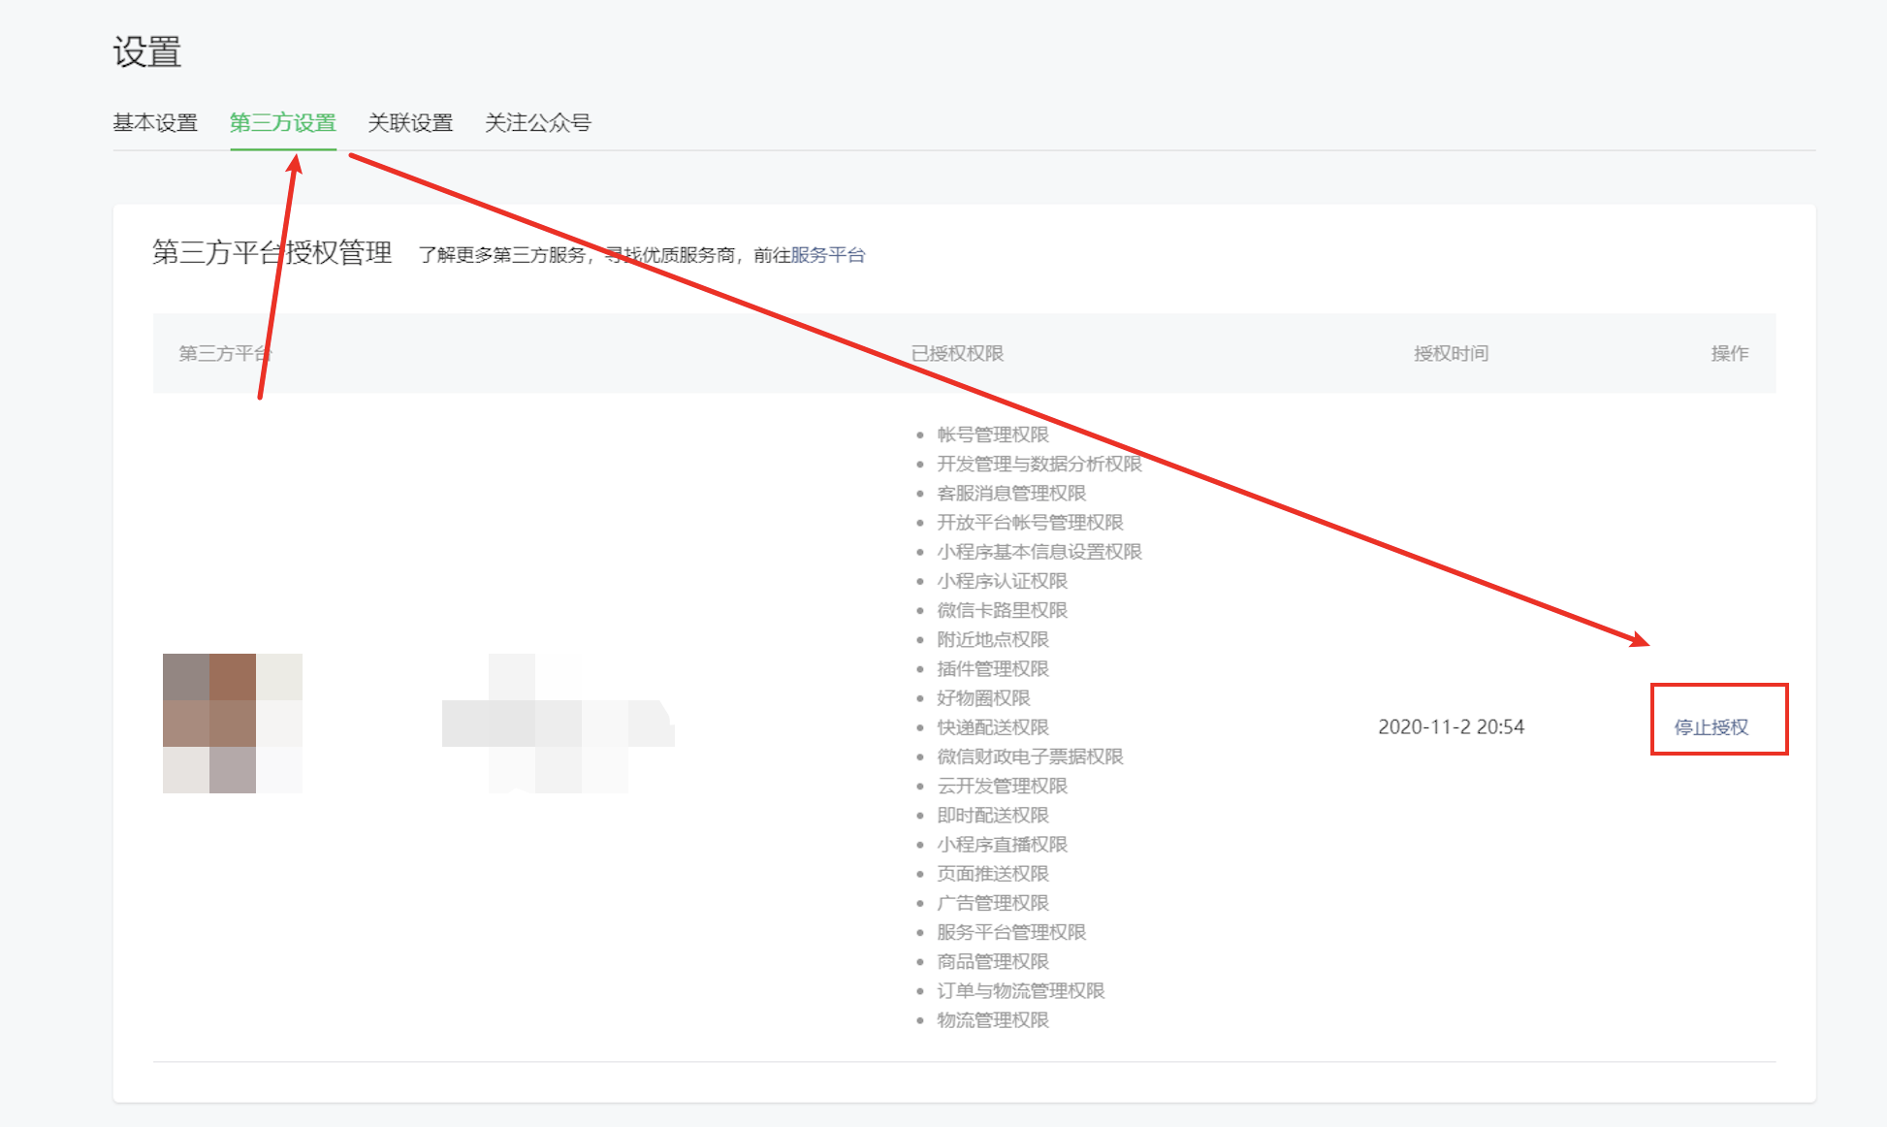Click the 帐号管理权限 permission item
This screenshot has width=1887, height=1127.
[992, 435]
